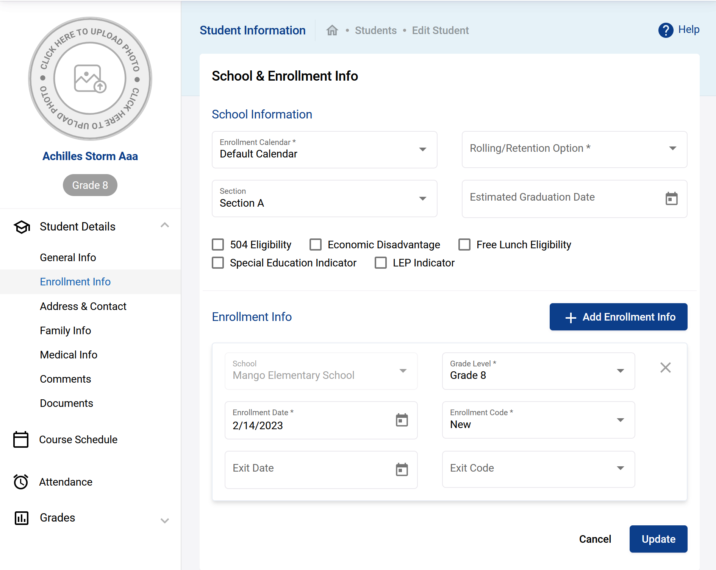Toggle the LEP Indicator checkbox
The image size is (716, 570).
click(381, 263)
